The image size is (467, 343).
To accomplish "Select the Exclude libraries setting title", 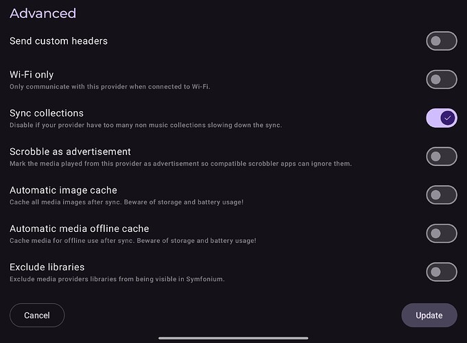I will 47,267.
